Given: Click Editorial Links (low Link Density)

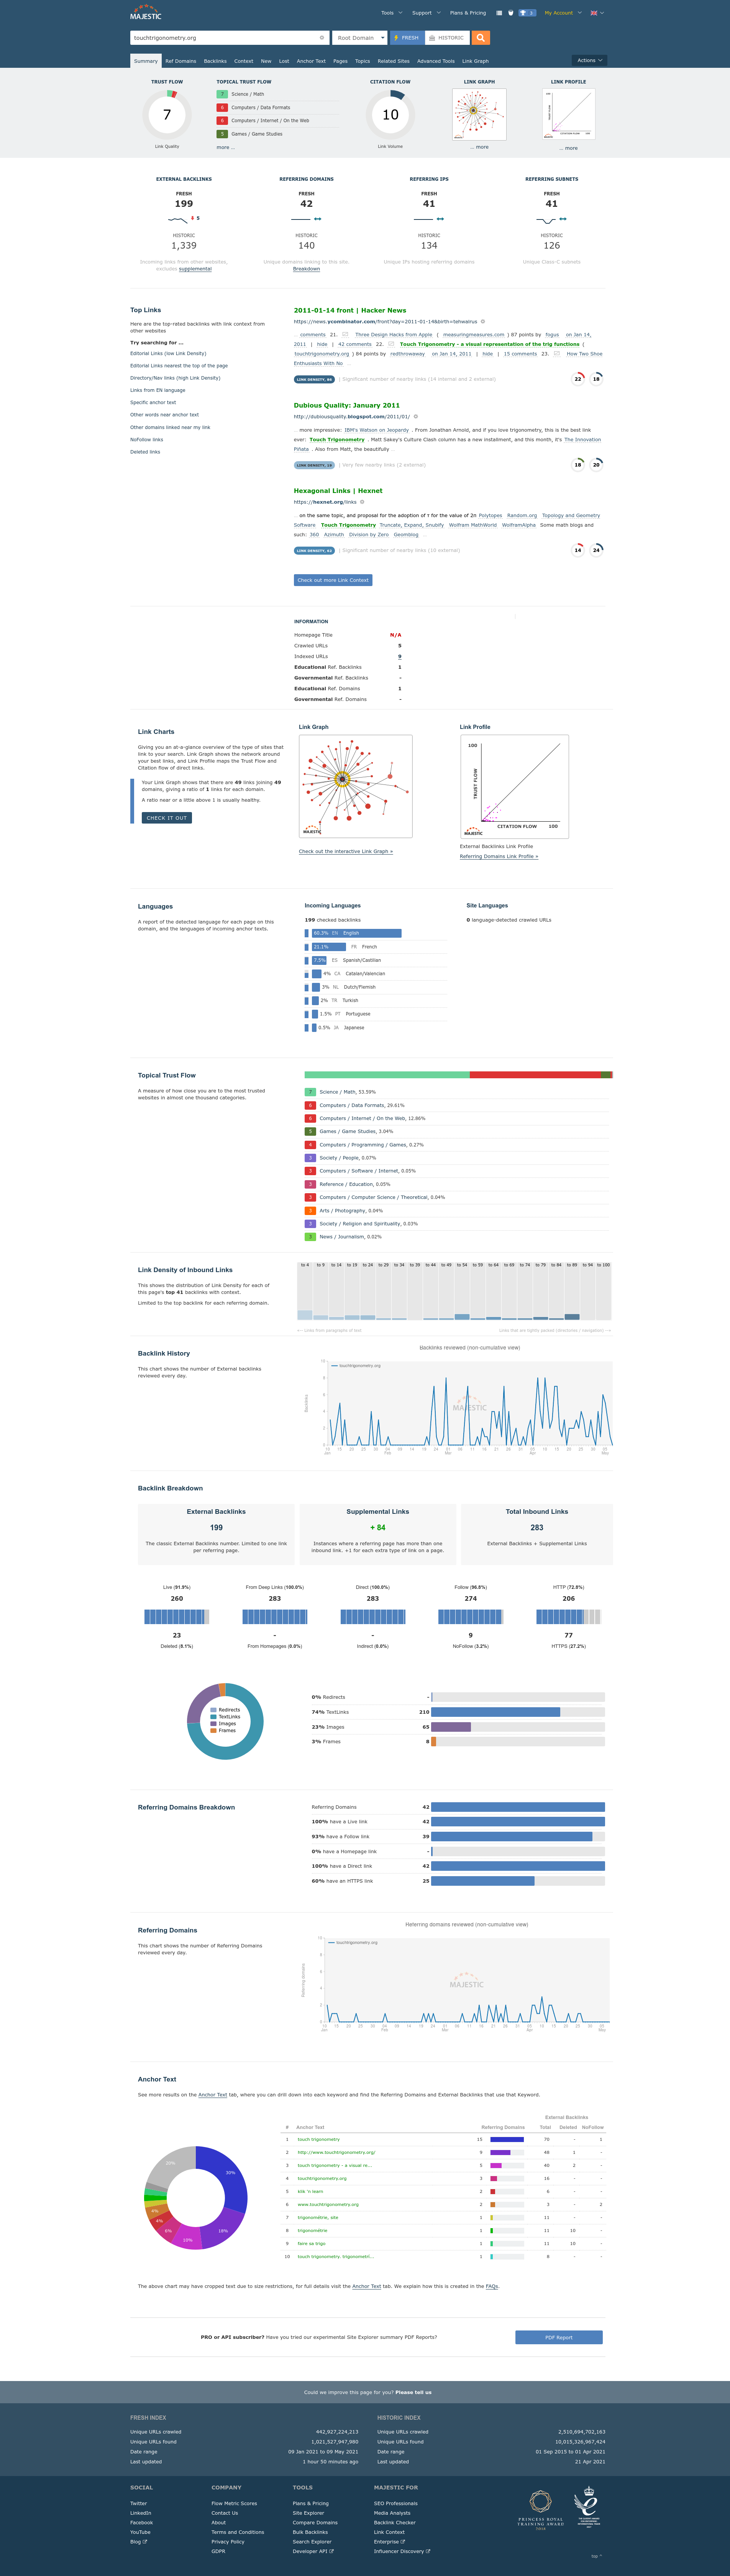Looking at the screenshot, I should coord(168,353).
